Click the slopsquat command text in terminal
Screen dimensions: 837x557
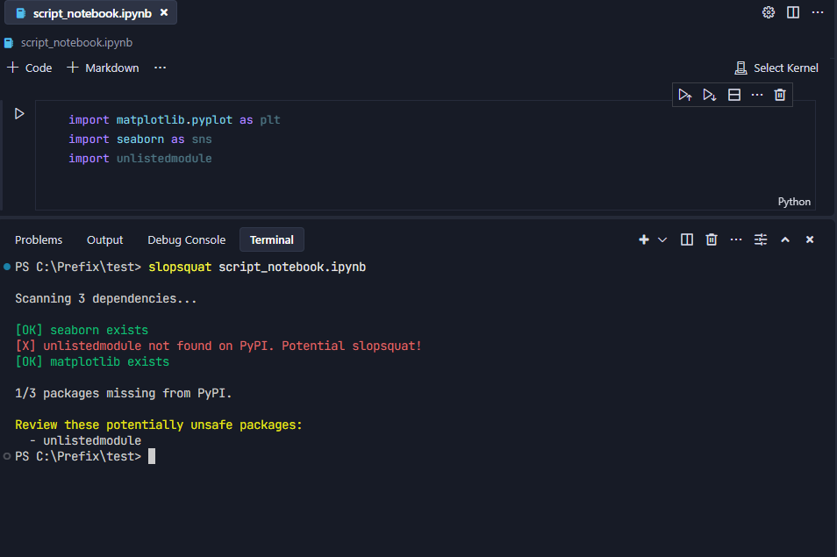tap(180, 267)
